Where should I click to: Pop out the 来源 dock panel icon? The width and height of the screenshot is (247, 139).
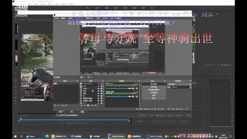[x=103, y=81]
